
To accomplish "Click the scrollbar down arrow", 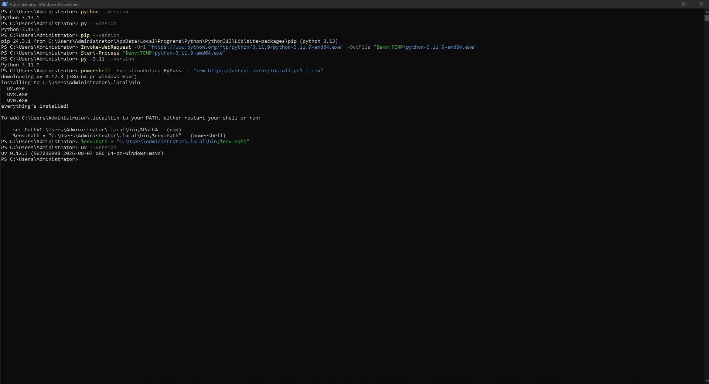I will click(x=706, y=381).
